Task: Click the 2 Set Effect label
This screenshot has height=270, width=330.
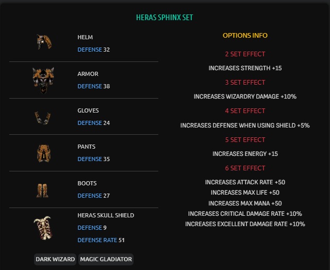Action: tap(245, 54)
